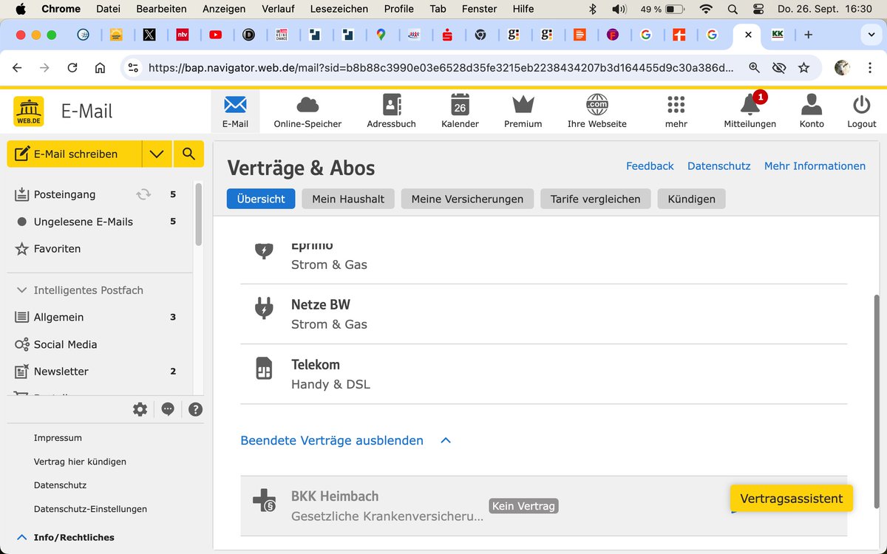This screenshot has height=554, width=887.
Task: Open the Verlauf menu
Action: (277, 9)
